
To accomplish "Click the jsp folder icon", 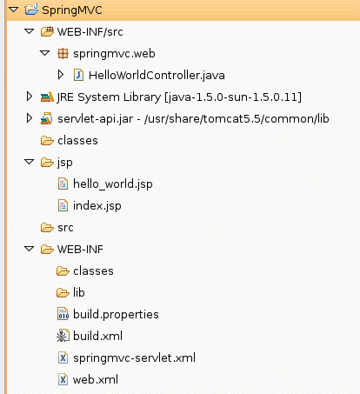I will 47,163.
